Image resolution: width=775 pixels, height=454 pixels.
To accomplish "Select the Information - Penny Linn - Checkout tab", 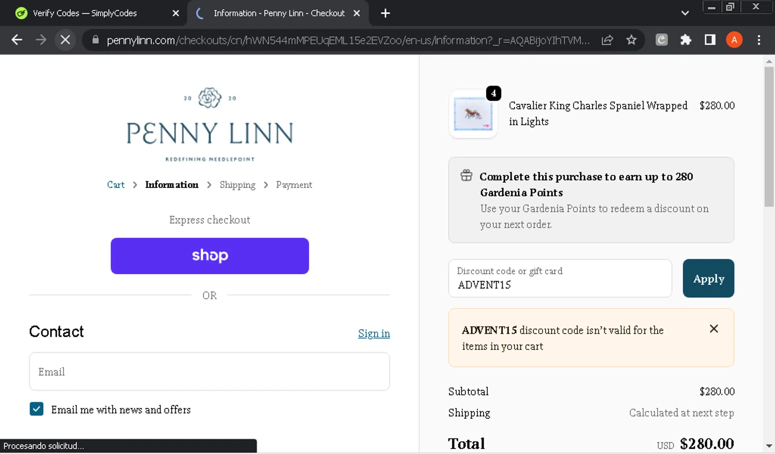I will [x=279, y=13].
